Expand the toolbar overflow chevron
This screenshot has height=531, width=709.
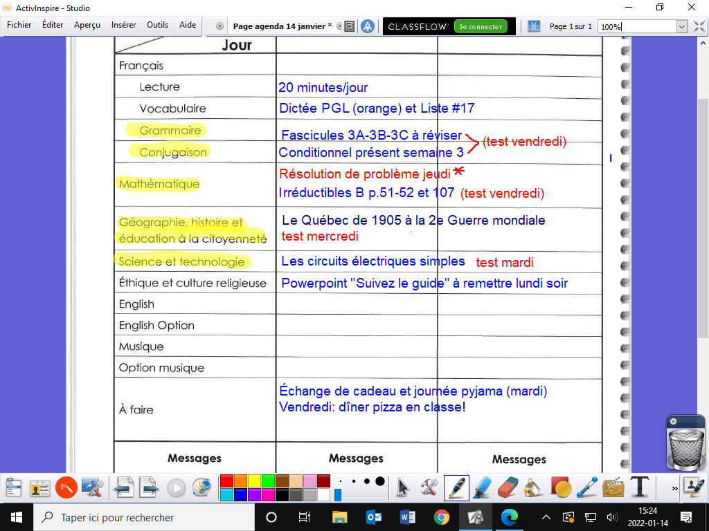(674, 487)
